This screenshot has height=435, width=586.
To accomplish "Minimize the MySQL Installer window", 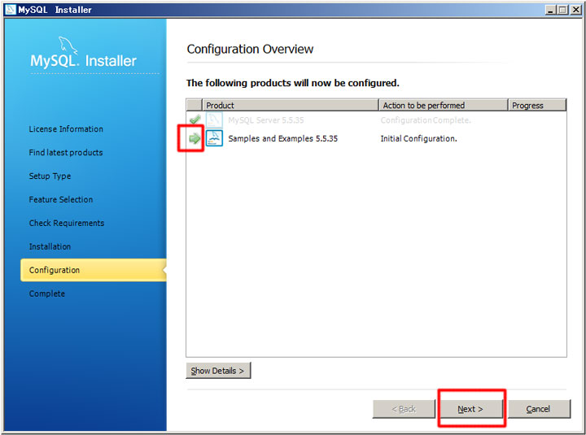I will (550, 10).
